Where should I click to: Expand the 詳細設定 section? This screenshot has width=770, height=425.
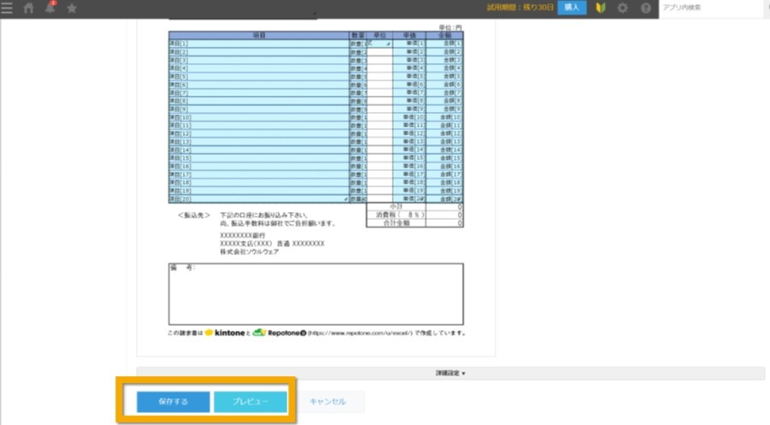(x=450, y=373)
